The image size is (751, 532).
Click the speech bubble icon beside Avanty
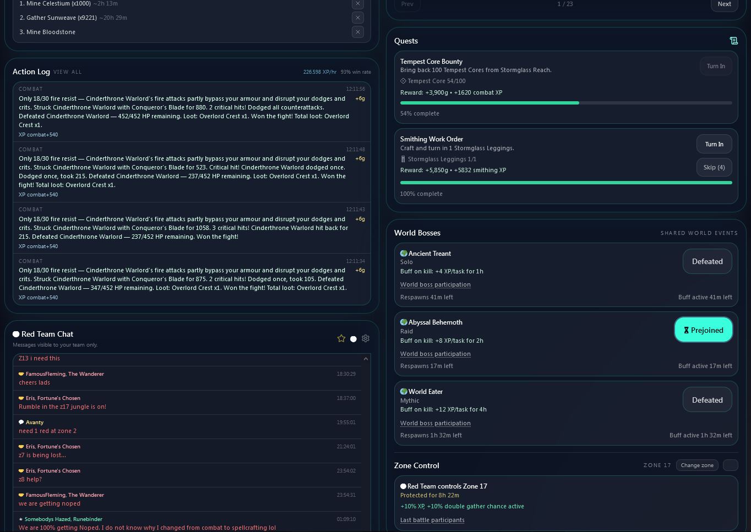point(21,423)
